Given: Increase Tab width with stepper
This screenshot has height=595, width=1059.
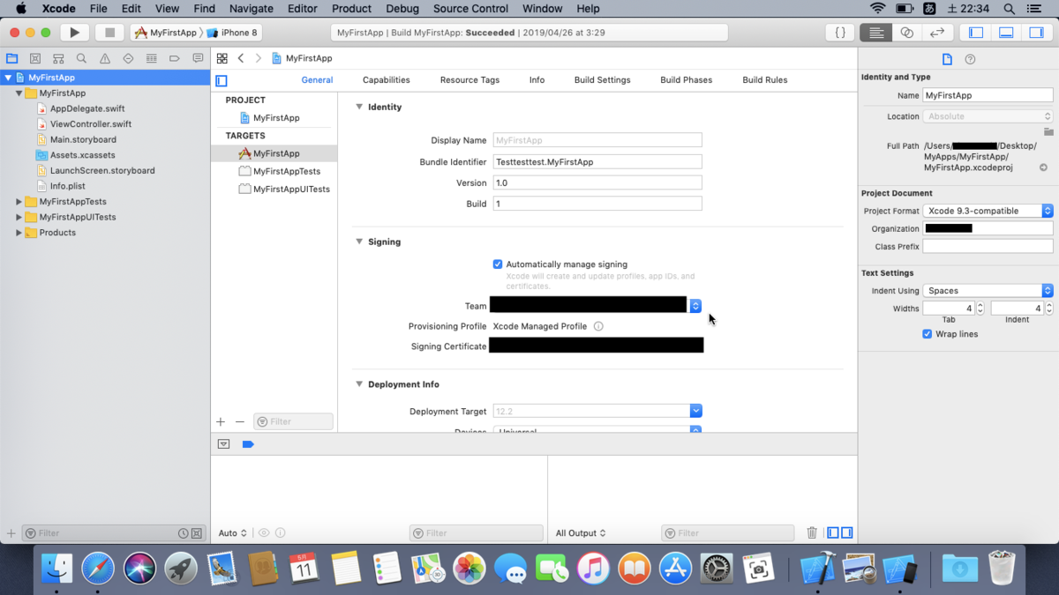Looking at the screenshot, I should 980,306.
